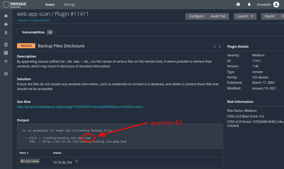Click CVSS v2.0 Base Score: 5.0
The height and width of the screenshot is (169, 284).
[245, 116]
